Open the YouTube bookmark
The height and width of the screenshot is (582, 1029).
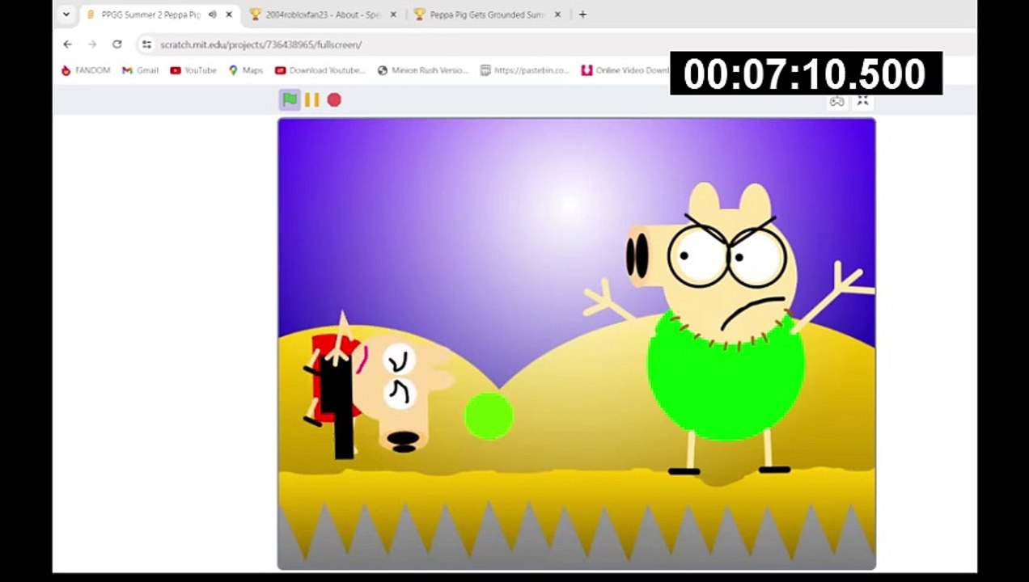coord(193,70)
